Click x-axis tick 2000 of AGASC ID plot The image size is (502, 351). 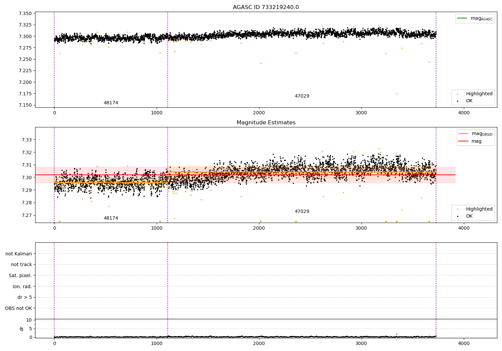pos(259,113)
